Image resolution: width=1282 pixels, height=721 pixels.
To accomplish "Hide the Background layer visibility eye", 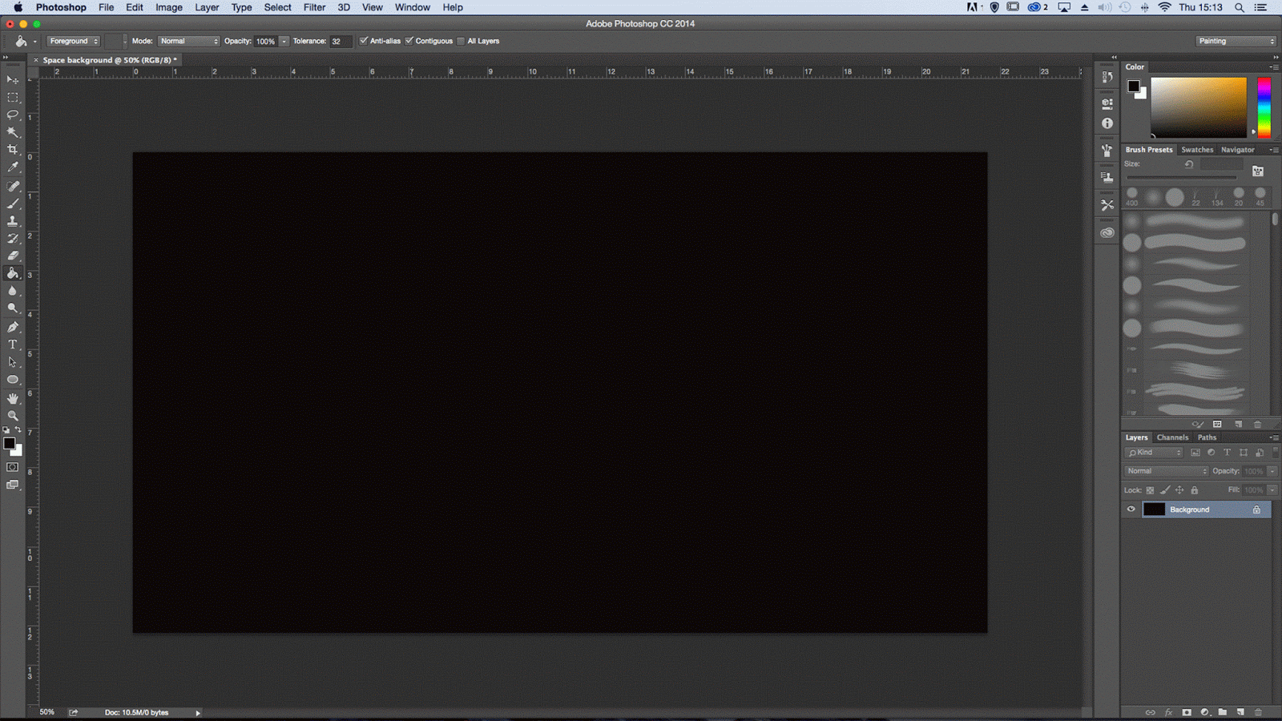I will 1131,510.
